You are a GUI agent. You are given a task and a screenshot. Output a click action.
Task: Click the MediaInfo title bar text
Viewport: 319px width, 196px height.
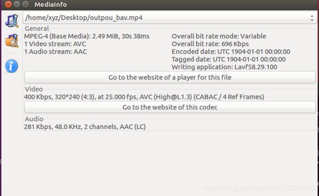coord(51,4)
